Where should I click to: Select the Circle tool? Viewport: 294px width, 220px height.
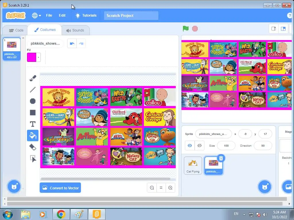pos(33,101)
